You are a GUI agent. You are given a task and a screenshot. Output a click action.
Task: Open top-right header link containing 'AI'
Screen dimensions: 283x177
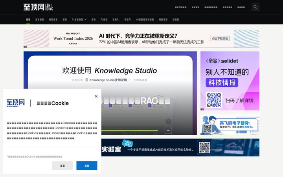[181, 7]
